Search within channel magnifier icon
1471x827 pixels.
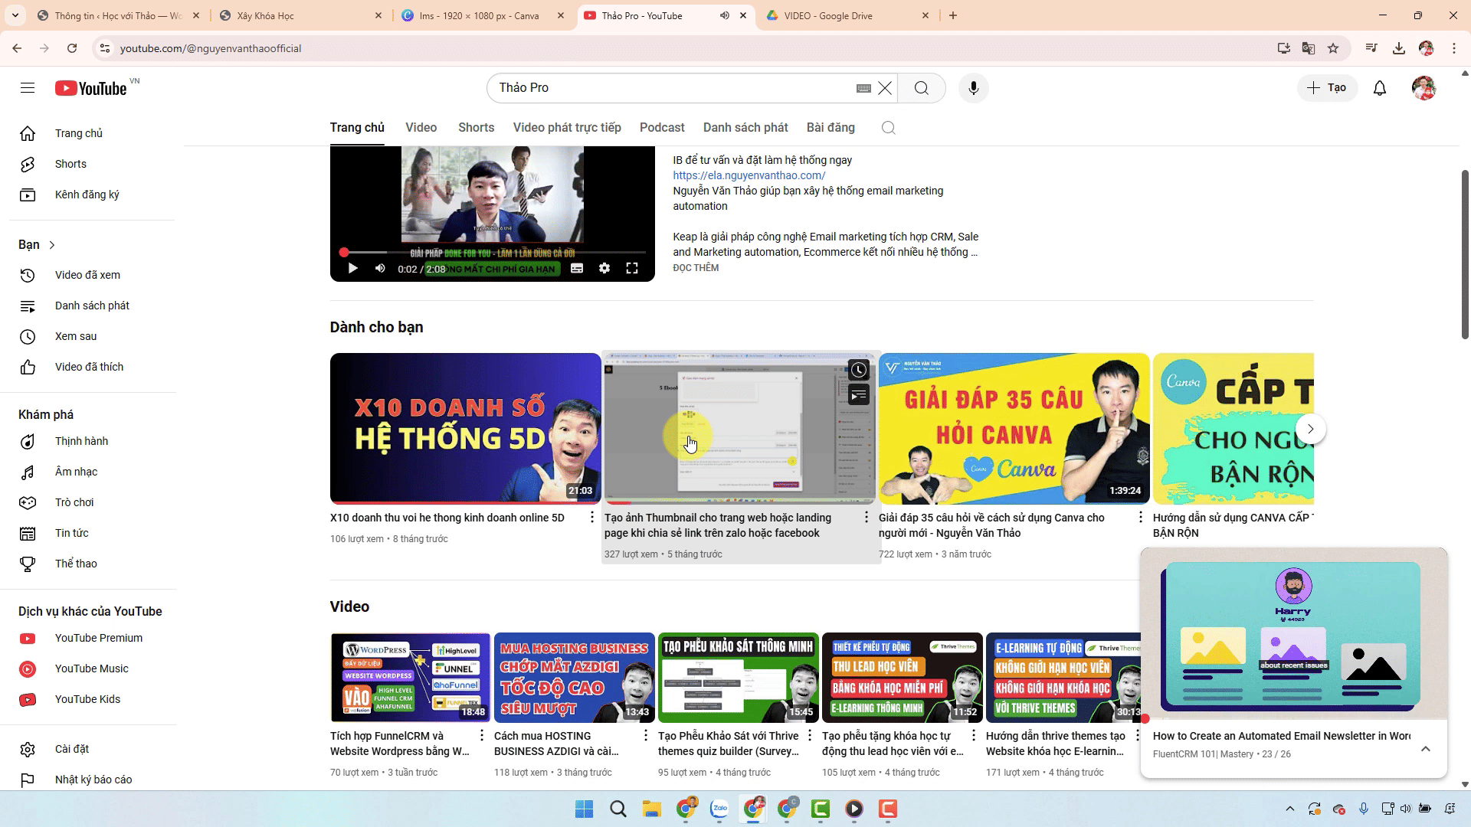click(888, 128)
